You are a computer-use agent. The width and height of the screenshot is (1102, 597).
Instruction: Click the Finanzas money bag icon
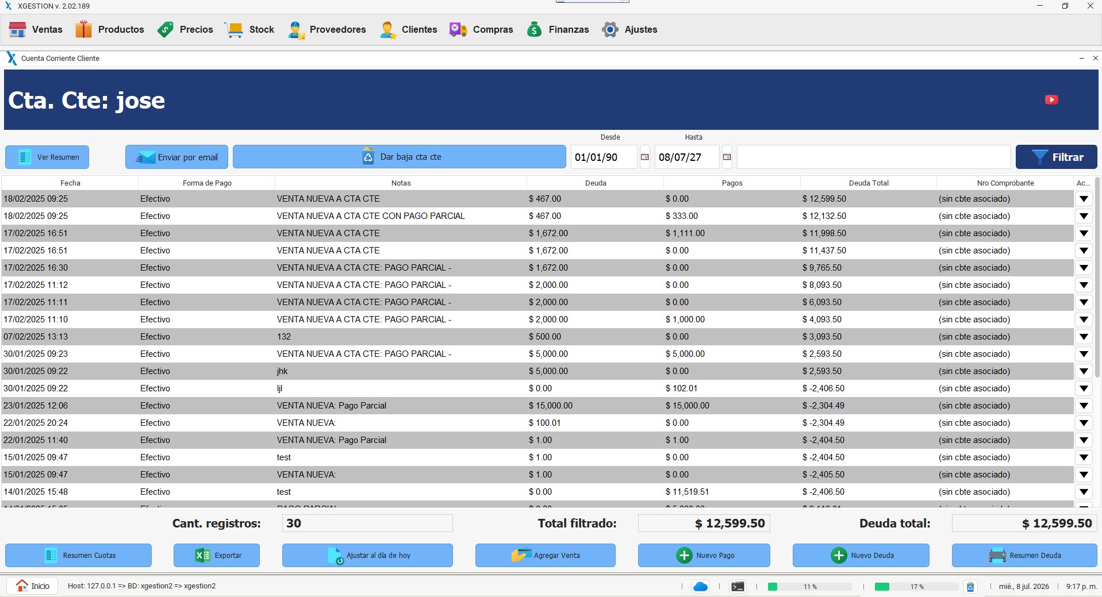point(535,29)
